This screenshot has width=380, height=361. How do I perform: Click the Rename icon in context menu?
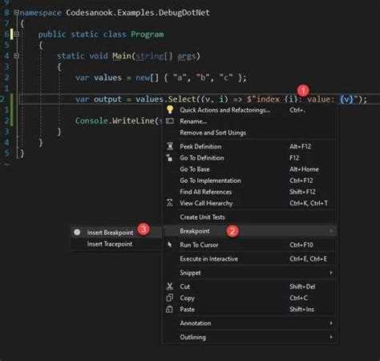(170, 121)
